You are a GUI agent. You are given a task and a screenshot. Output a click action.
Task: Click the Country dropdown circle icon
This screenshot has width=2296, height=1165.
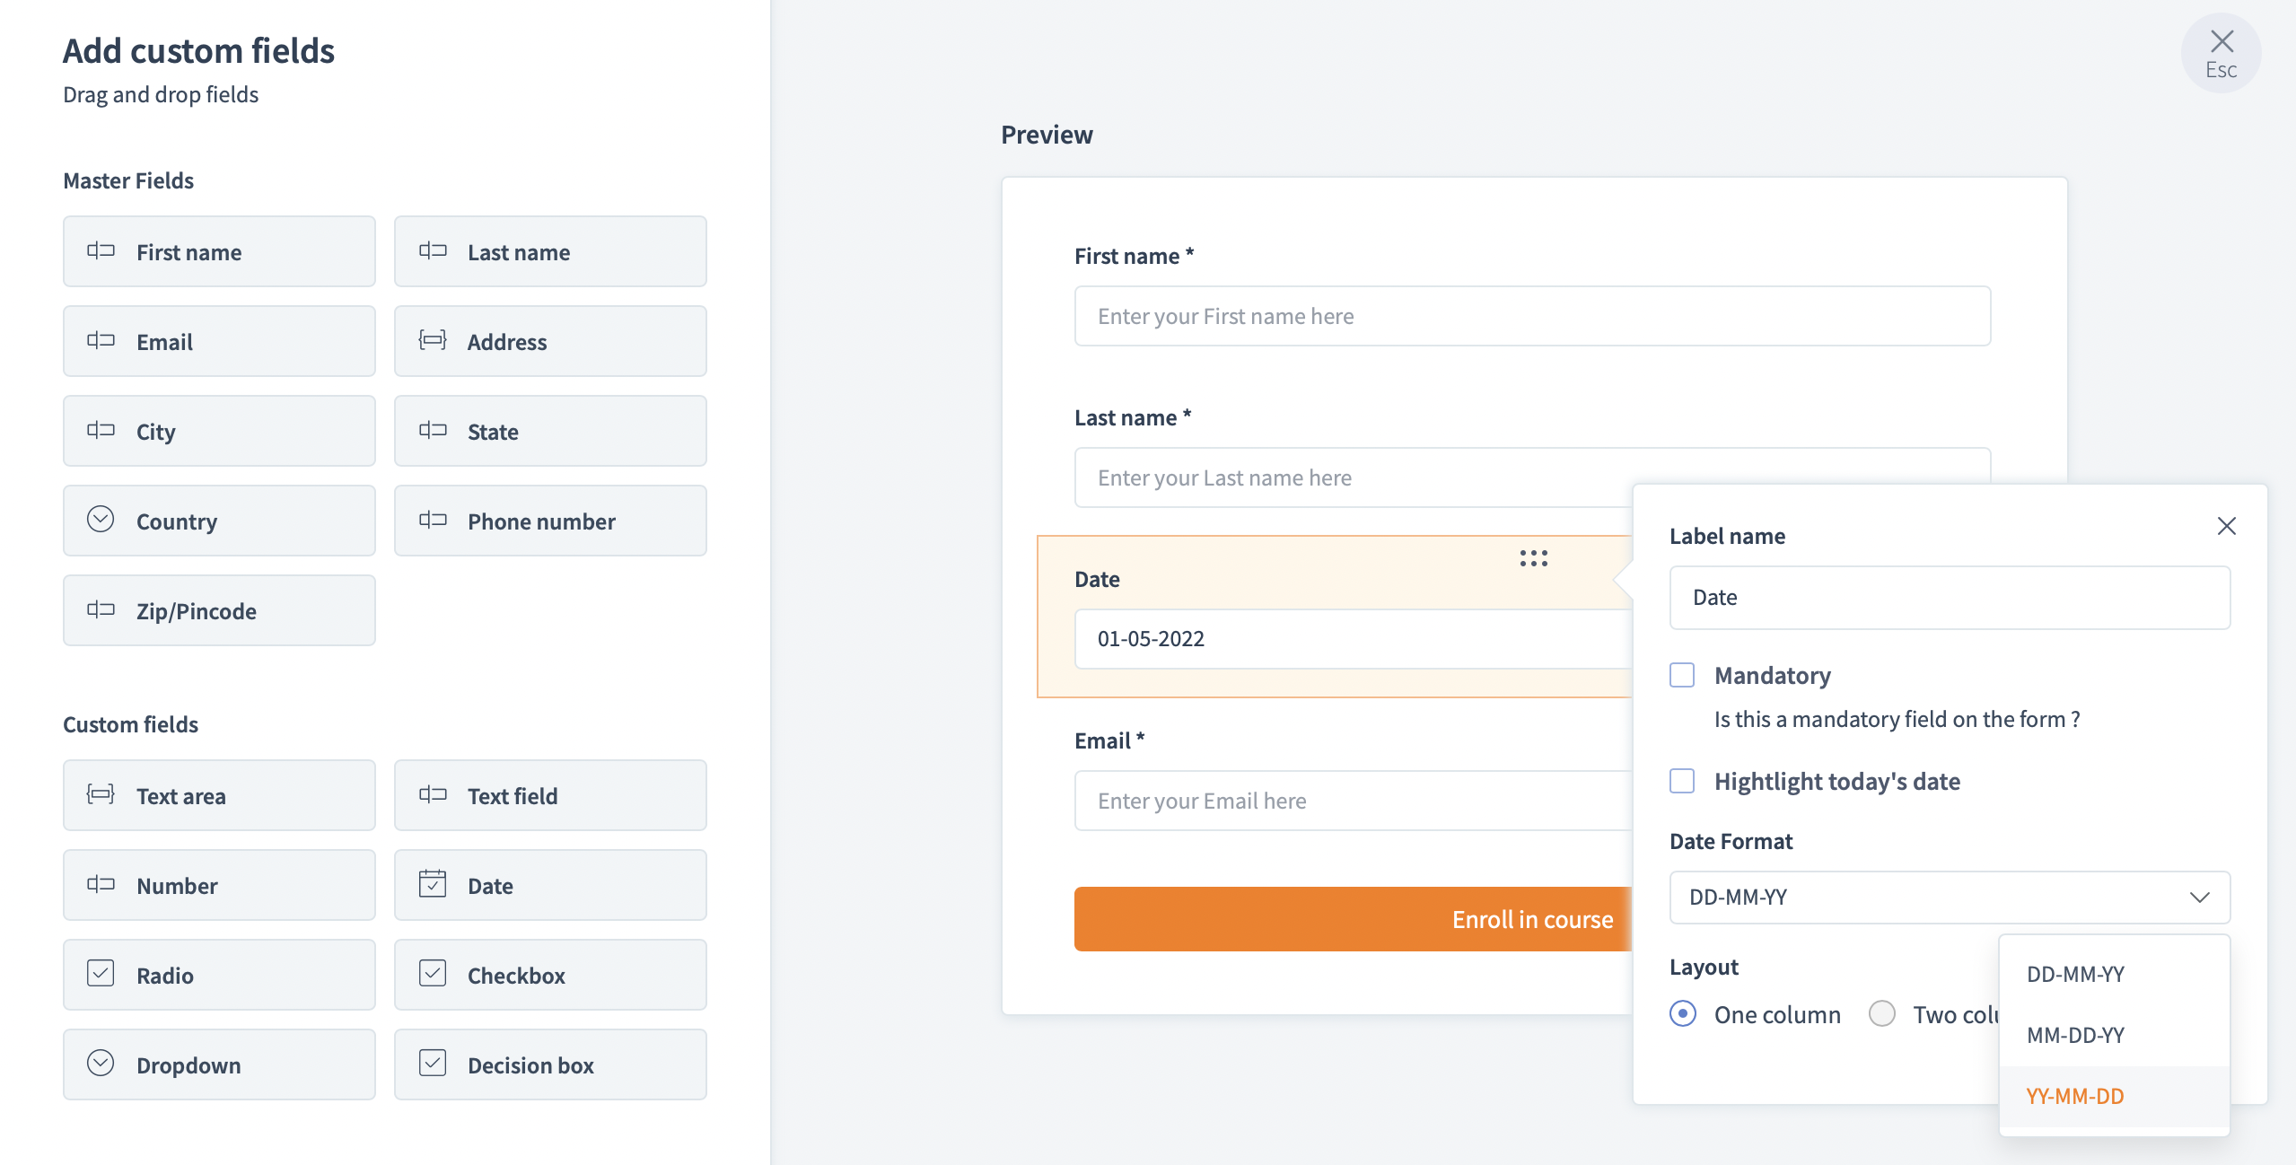[101, 520]
